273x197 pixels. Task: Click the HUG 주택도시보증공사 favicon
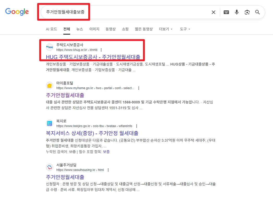point(50,47)
